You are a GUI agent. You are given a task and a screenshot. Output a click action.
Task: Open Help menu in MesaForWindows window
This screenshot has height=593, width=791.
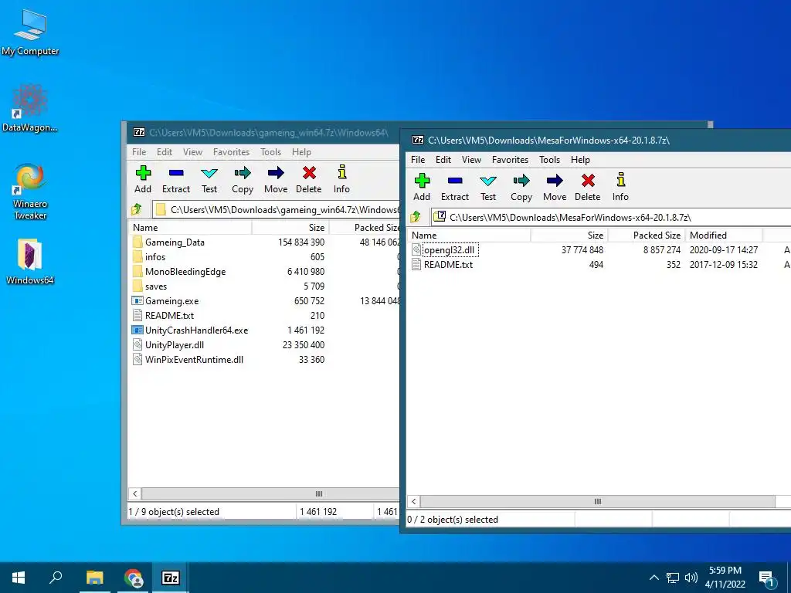(x=580, y=160)
